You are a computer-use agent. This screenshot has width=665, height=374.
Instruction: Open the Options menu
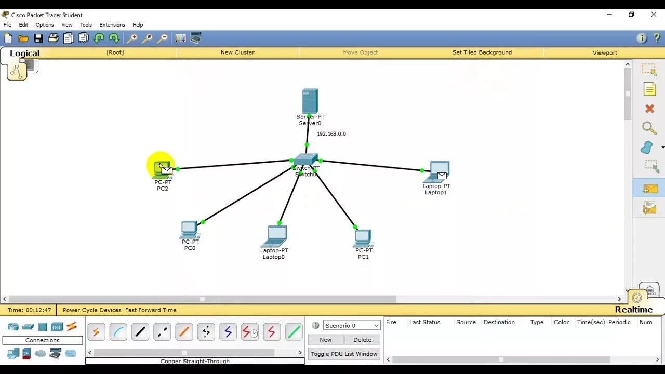45,25
